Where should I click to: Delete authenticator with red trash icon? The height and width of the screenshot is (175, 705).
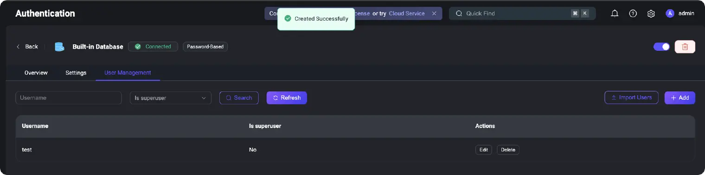685,47
